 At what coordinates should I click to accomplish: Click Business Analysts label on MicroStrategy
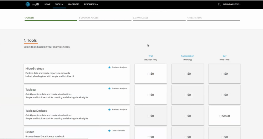point(119,67)
